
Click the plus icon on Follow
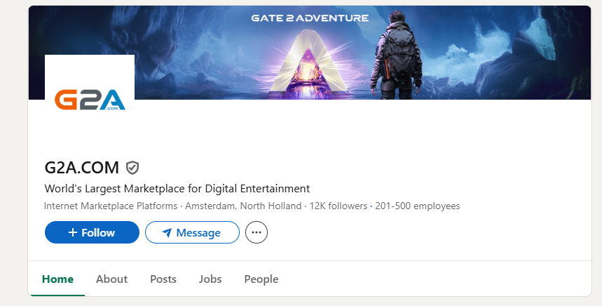72,233
